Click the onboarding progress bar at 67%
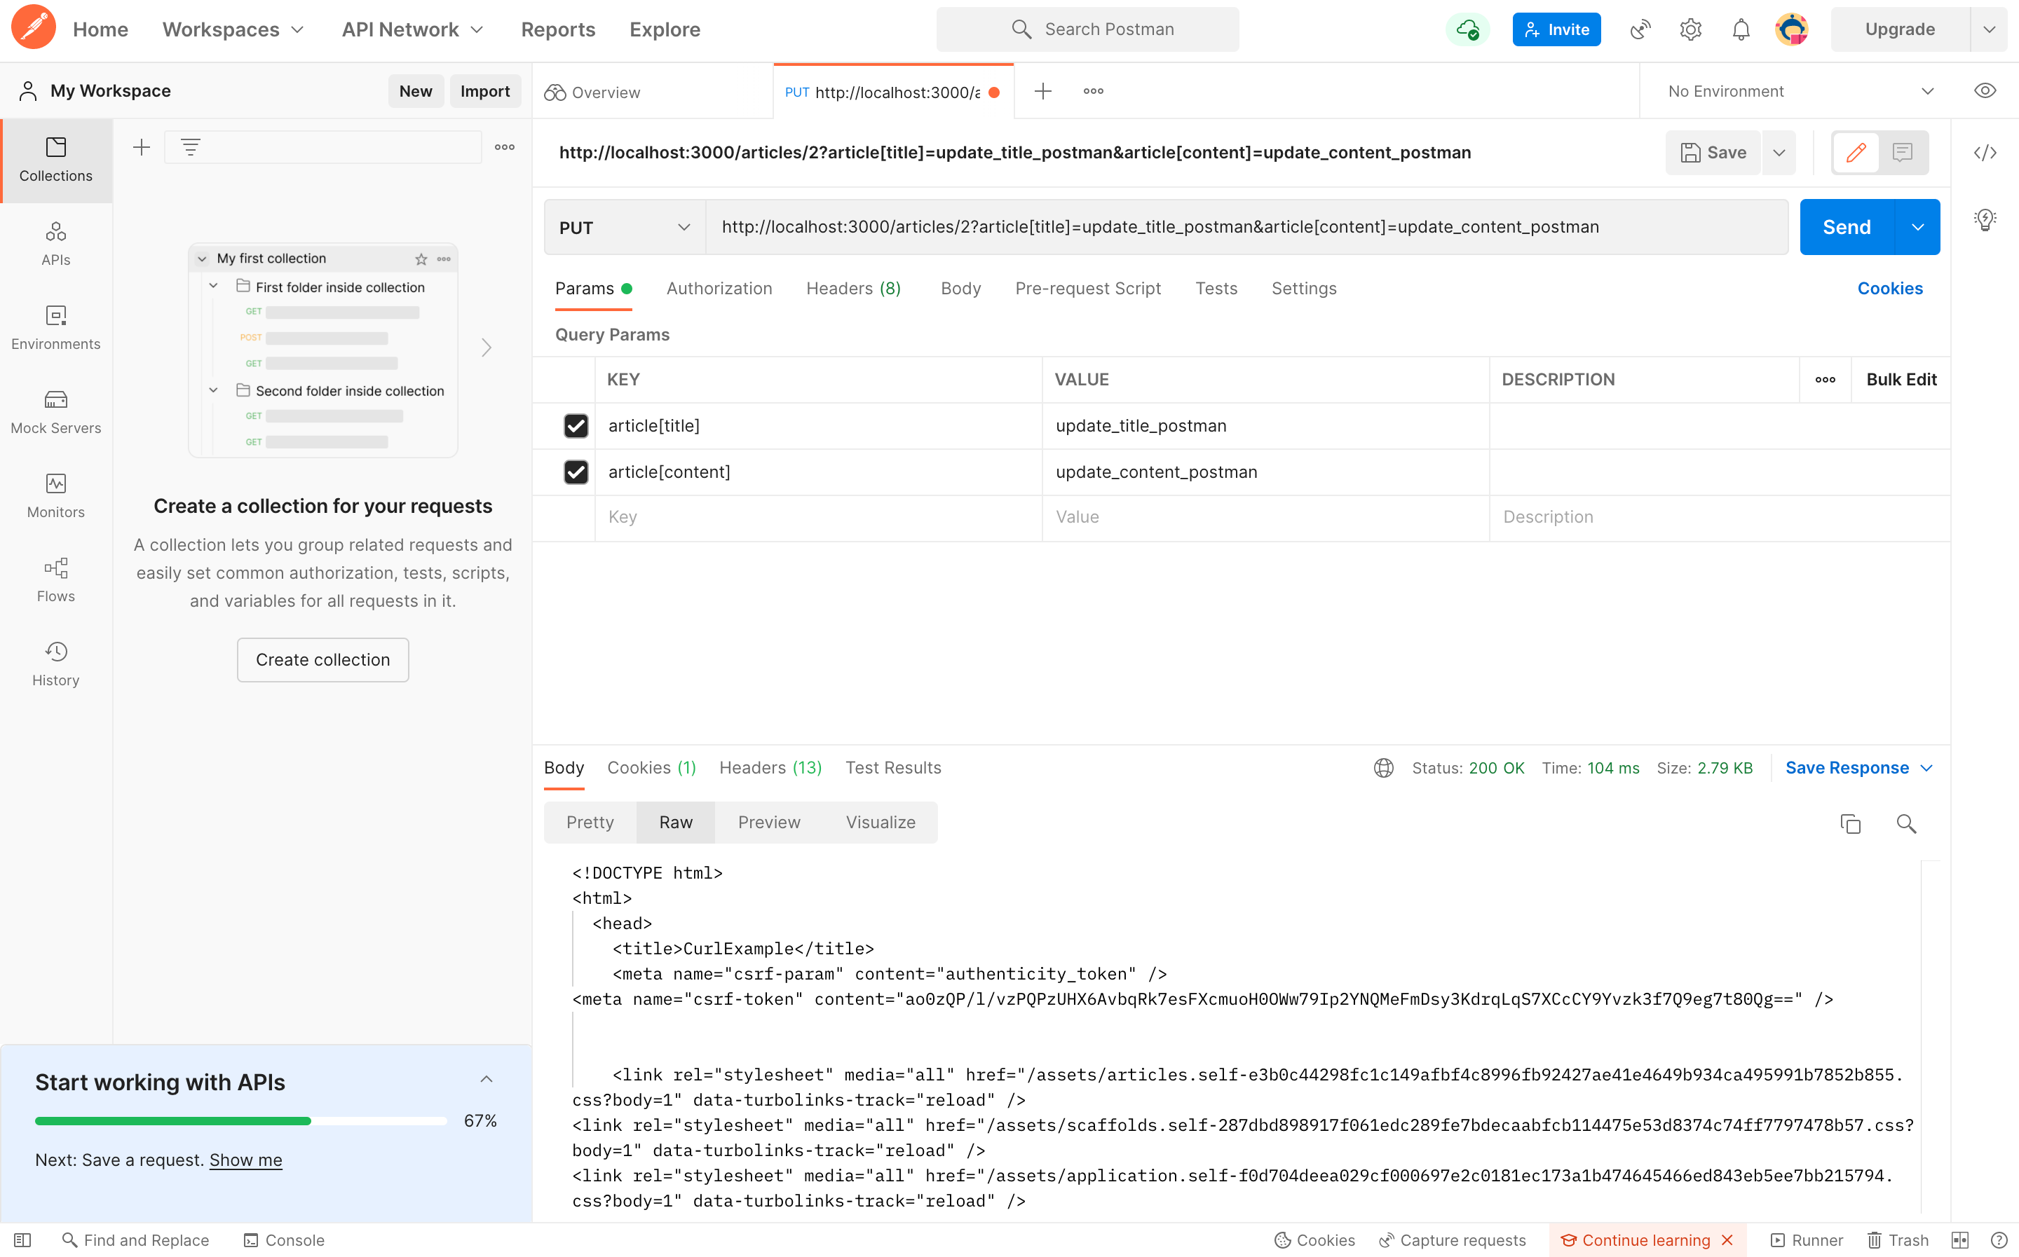 tap(240, 1120)
